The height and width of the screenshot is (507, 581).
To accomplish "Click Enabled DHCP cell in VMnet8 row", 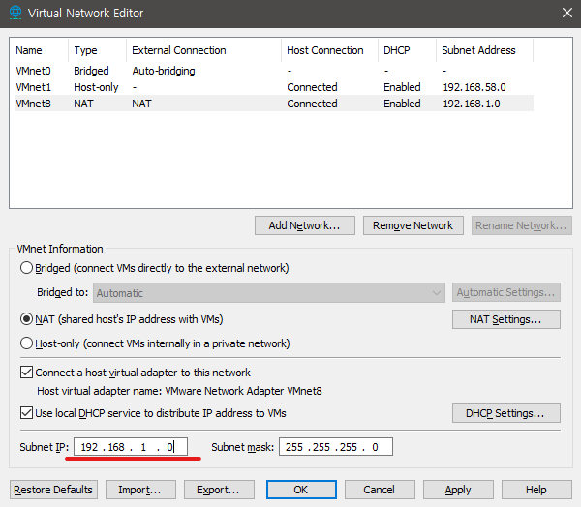I will pyautogui.click(x=402, y=104).
